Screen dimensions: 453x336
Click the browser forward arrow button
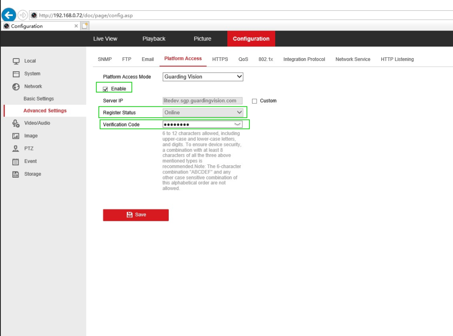click(23, 15)
